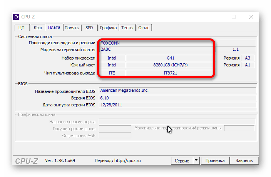Viewport: 271px width, 177px height.
Task: Switch to the Кэш tab
Action: coord(38,28)
